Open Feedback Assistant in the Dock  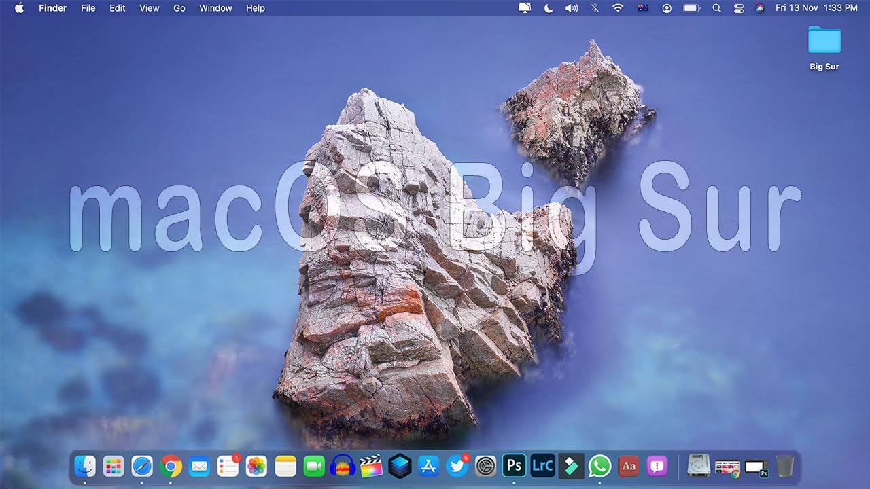point(657,466)
